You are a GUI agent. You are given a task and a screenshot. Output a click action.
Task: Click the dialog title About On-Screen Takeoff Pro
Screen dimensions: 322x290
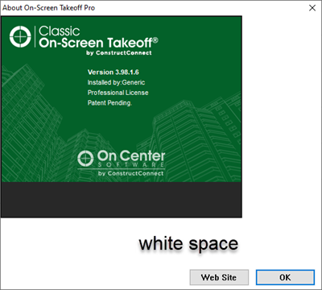(48, 8)
